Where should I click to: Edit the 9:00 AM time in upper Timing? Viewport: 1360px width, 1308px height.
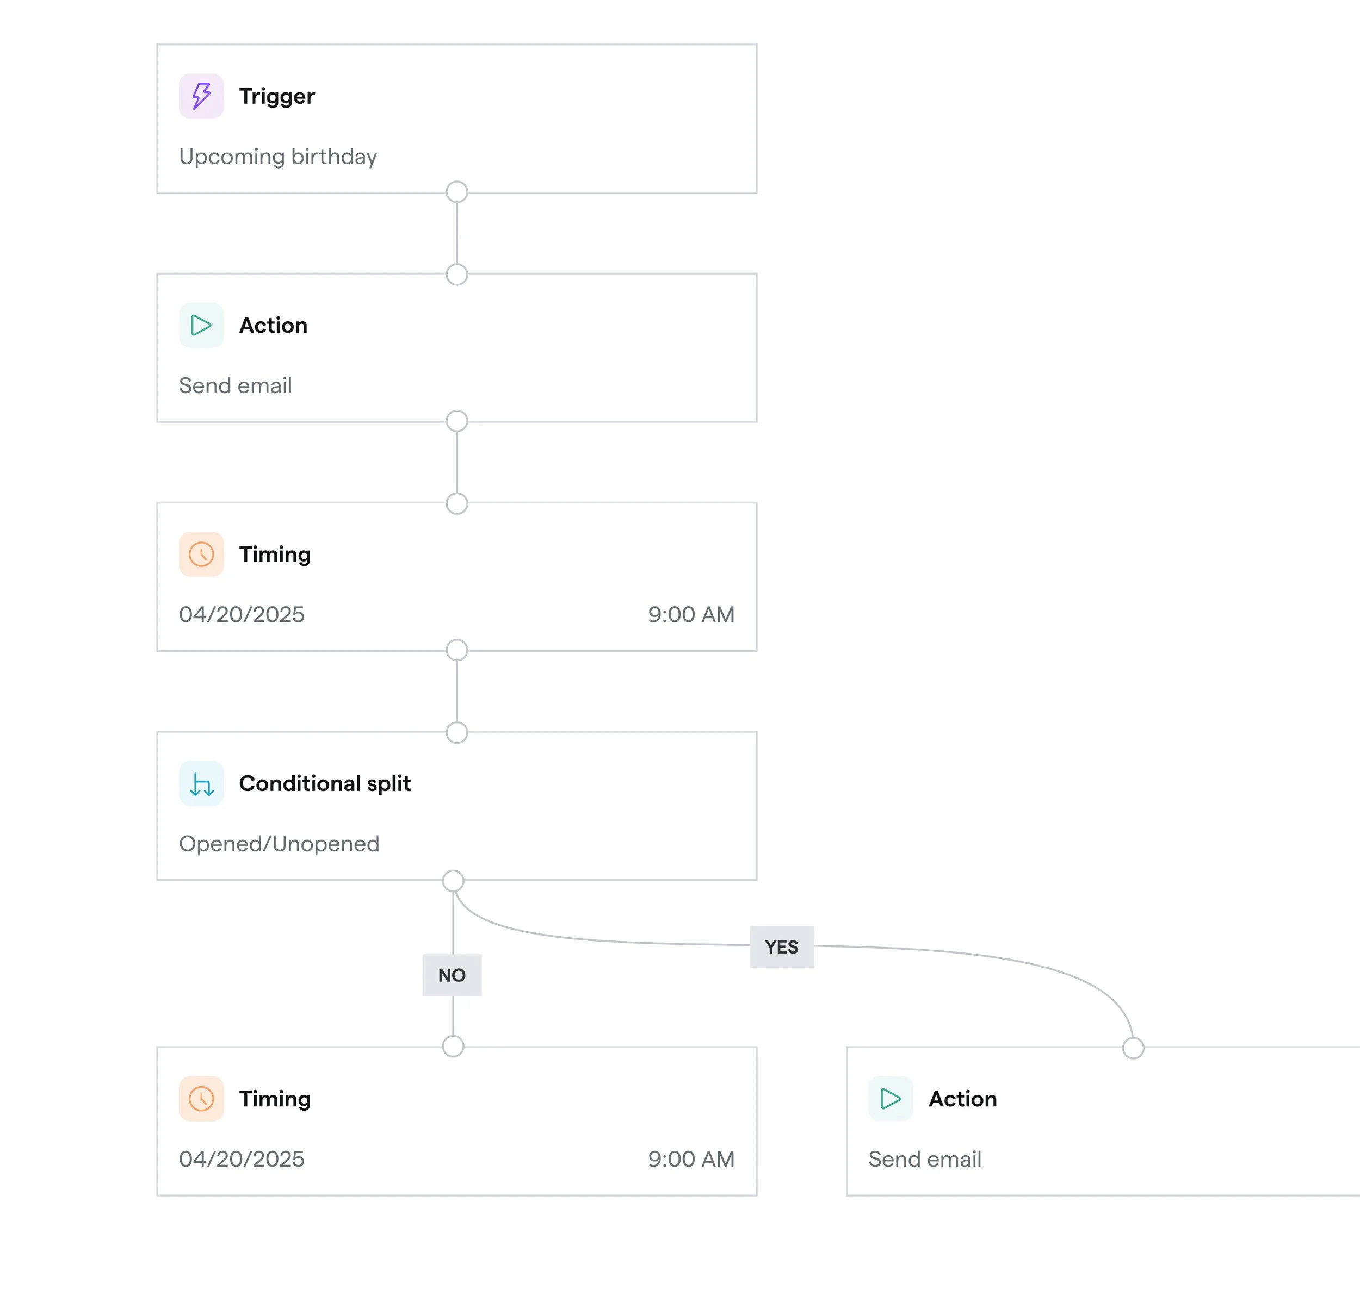click(x=691, y=614)
